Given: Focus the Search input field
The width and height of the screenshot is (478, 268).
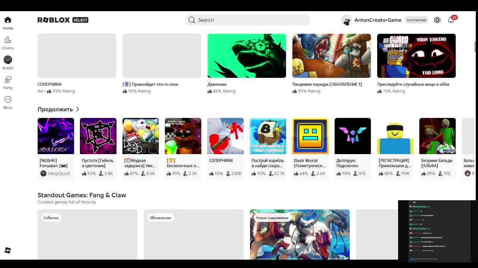Looking at the screenshot, I should point(247,20).
